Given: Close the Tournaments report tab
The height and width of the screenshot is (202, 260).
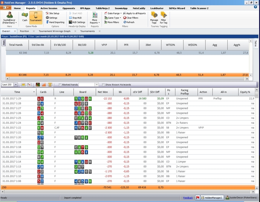Looking at the screenshot, I should click(100, 31).
